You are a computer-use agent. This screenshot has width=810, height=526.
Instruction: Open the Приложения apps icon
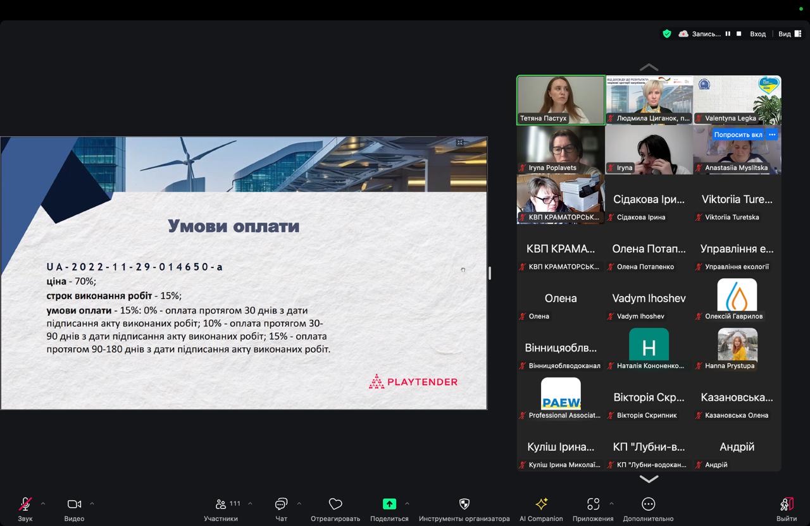tap(593, 504)
